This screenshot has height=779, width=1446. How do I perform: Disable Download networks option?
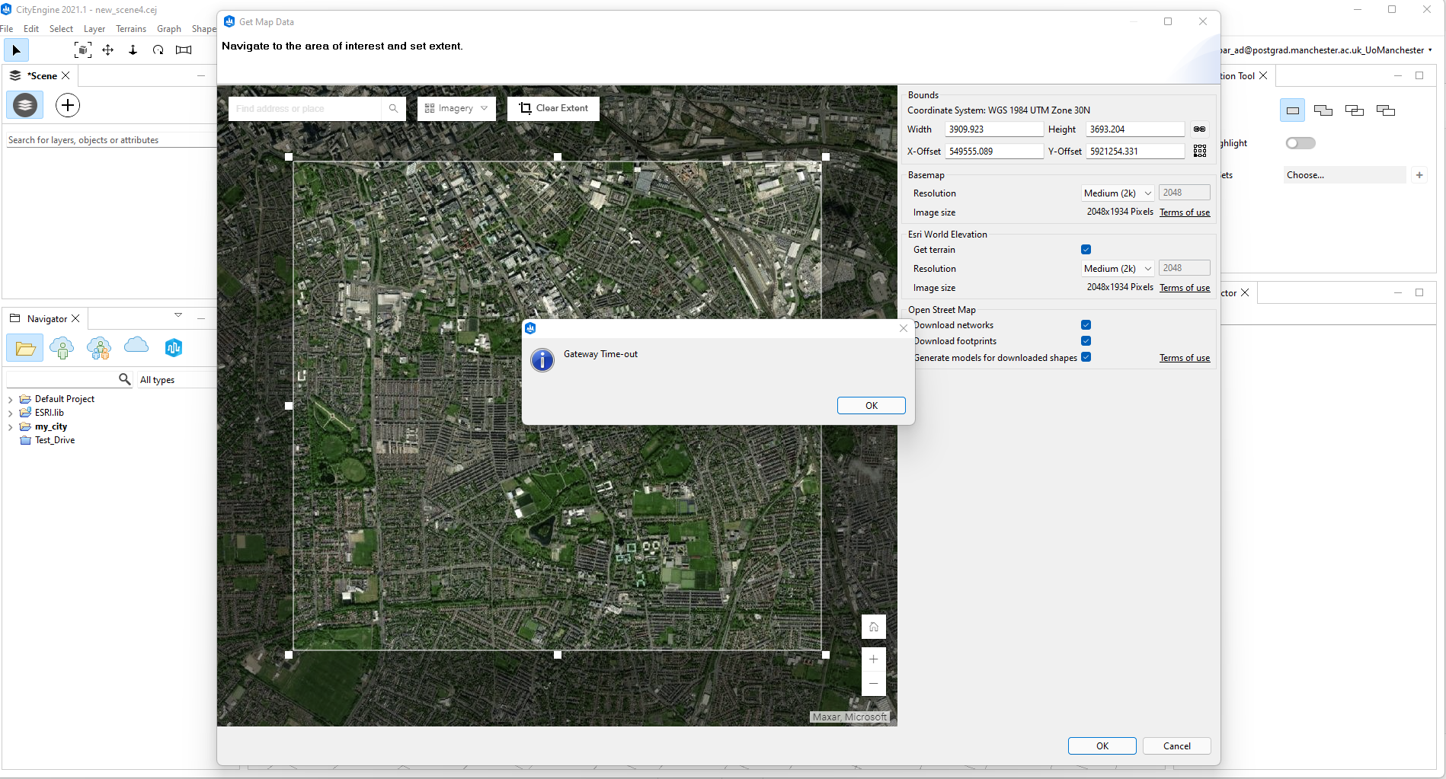coord(1086,325)
